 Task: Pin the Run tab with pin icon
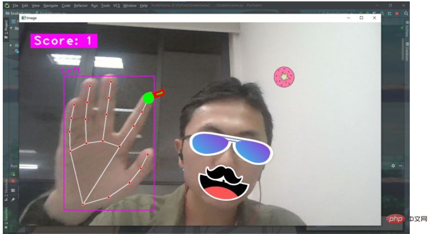13,199
